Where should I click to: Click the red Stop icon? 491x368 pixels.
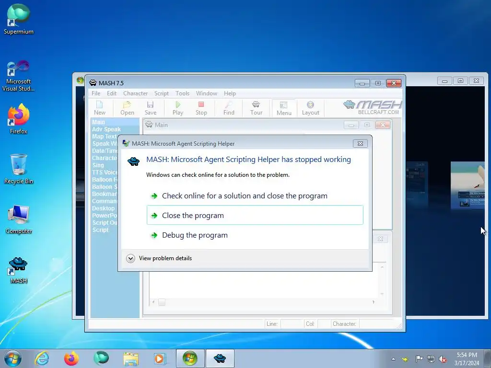tap(201, 108)
